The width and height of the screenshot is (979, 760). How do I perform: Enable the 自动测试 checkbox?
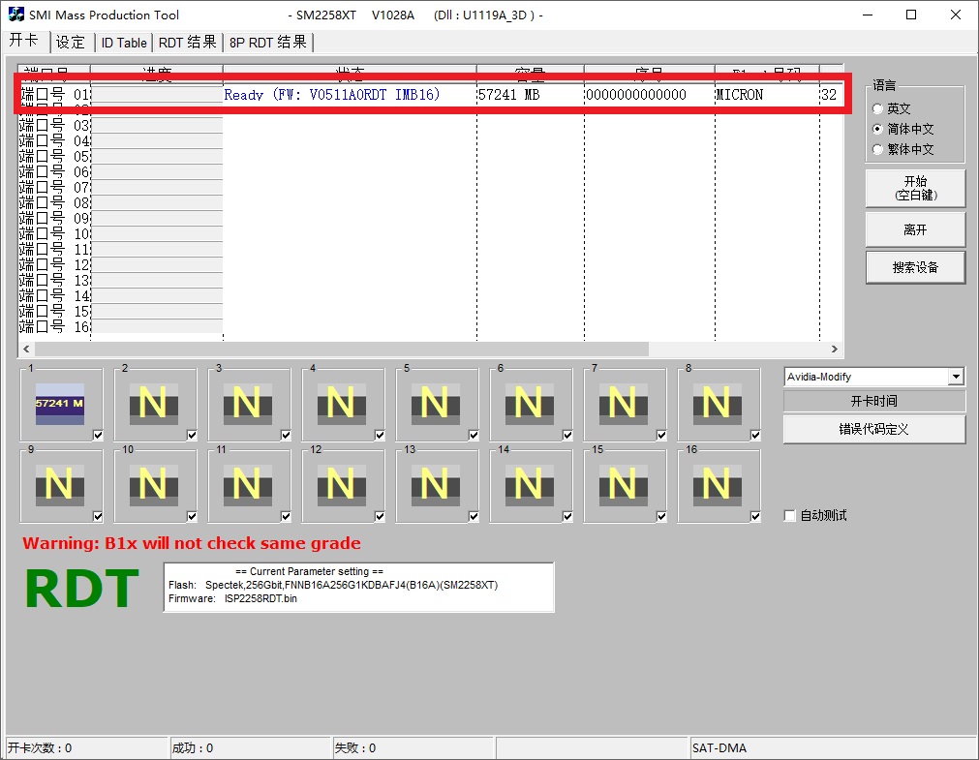[x=790, y=516]
